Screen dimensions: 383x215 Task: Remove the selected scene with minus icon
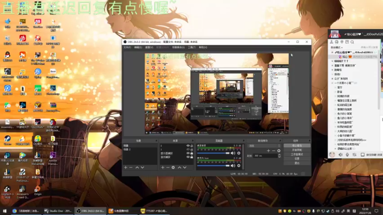pos(131,168)
